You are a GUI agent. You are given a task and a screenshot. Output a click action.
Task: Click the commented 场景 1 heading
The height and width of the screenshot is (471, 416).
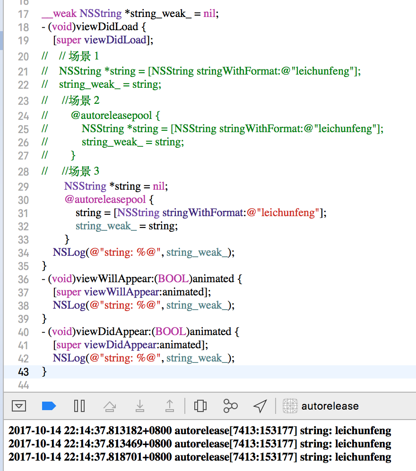79,56
